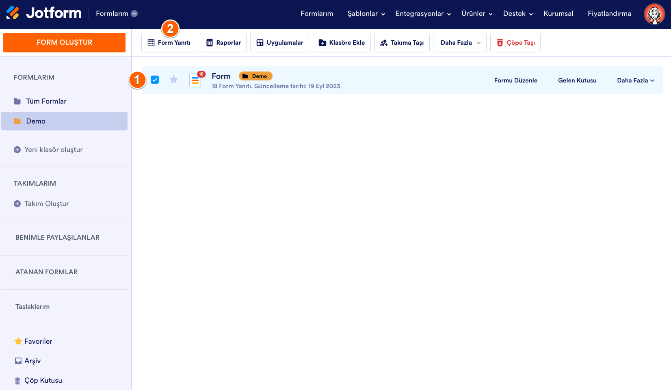Open Favoriler in sidebar

(x=38, y=341)
